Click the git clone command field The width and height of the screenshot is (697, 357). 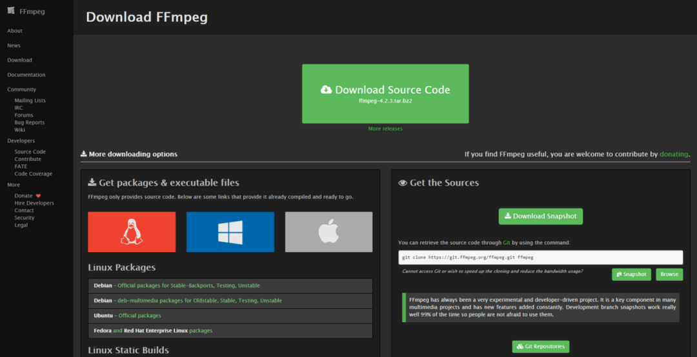coord(541,258)
